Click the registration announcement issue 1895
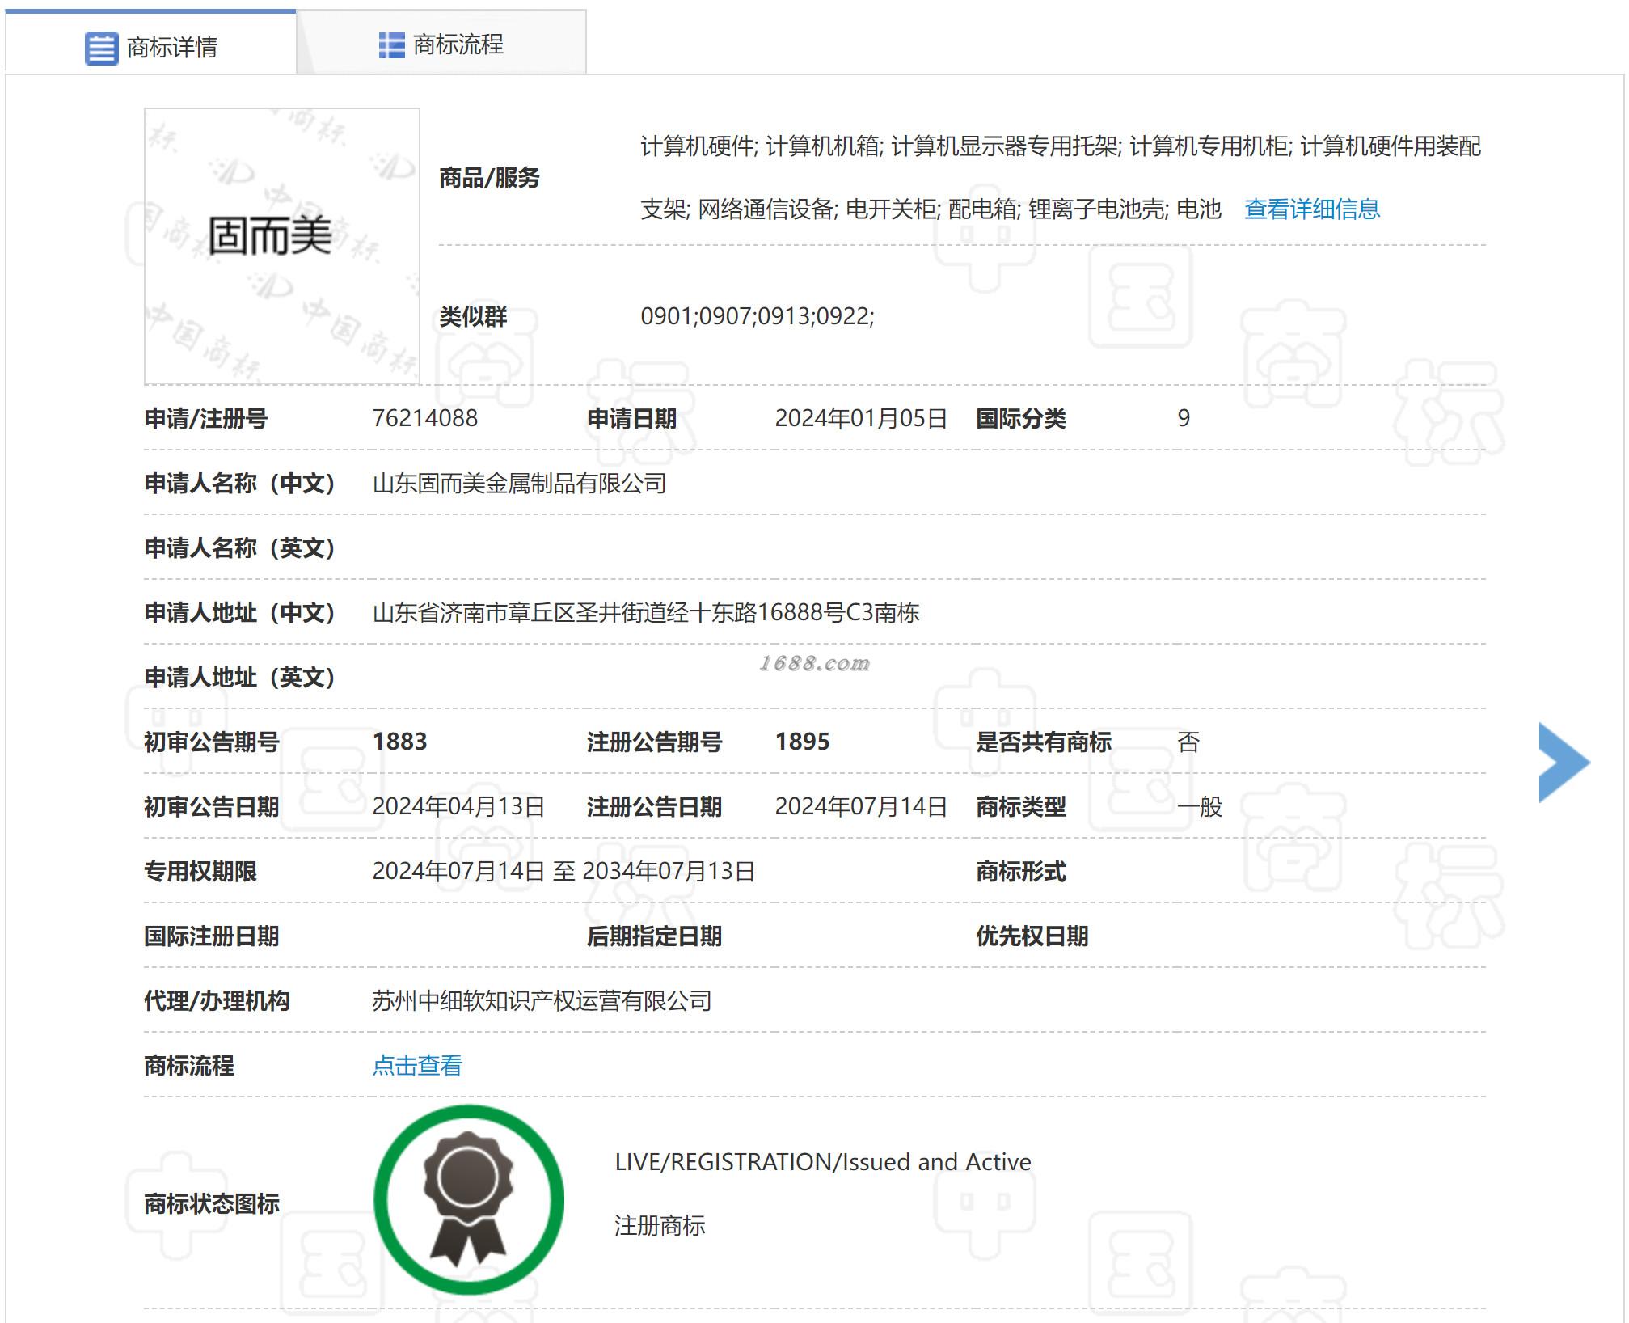The image size is (1629, 1323). (802, 742)
